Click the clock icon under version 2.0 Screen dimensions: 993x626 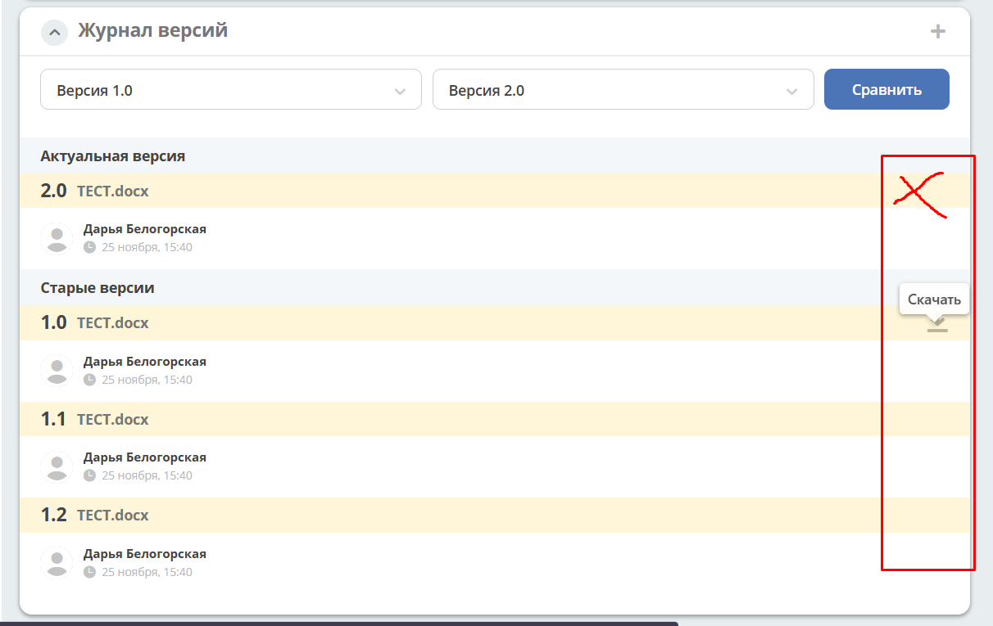tap(89, 247)
